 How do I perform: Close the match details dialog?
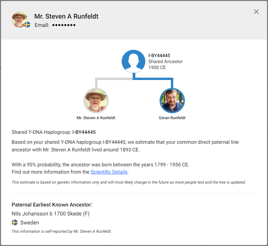[256, 12]
